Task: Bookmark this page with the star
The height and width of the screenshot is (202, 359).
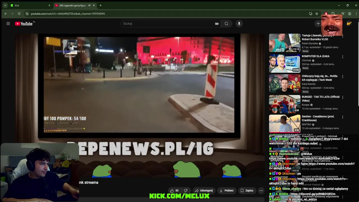Action: tap(317, 13)
